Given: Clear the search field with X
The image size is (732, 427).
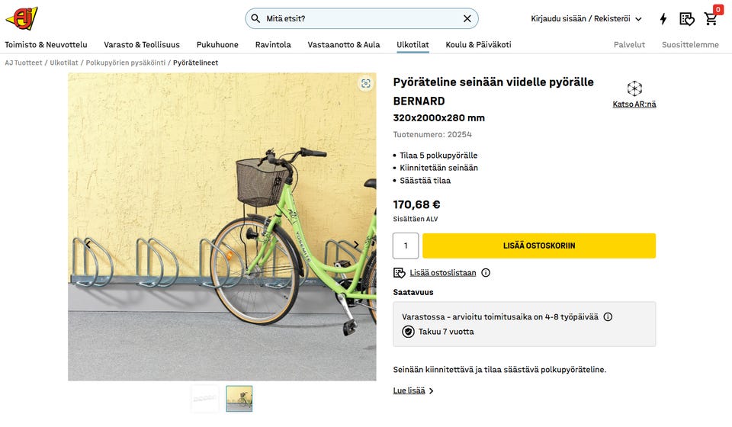Looking at the screenshot, I should (x=467, y=18).
